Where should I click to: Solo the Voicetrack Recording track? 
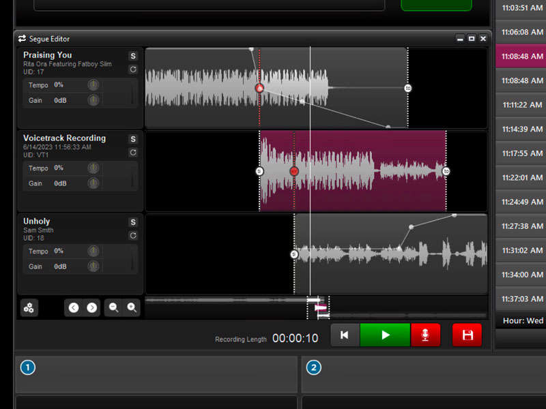point(133,139)
